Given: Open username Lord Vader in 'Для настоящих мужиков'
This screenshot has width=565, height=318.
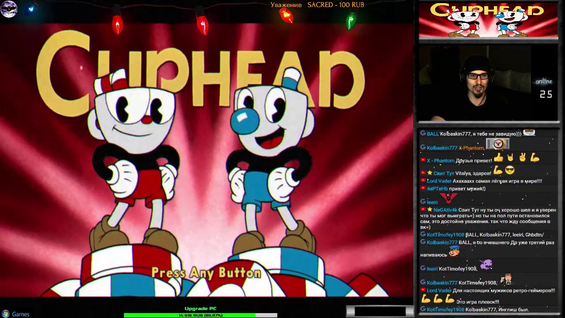Looking at the screenshot, I should pos(439,291).
